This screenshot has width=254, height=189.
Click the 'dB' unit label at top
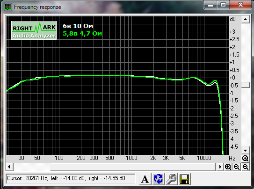(232, 19)
